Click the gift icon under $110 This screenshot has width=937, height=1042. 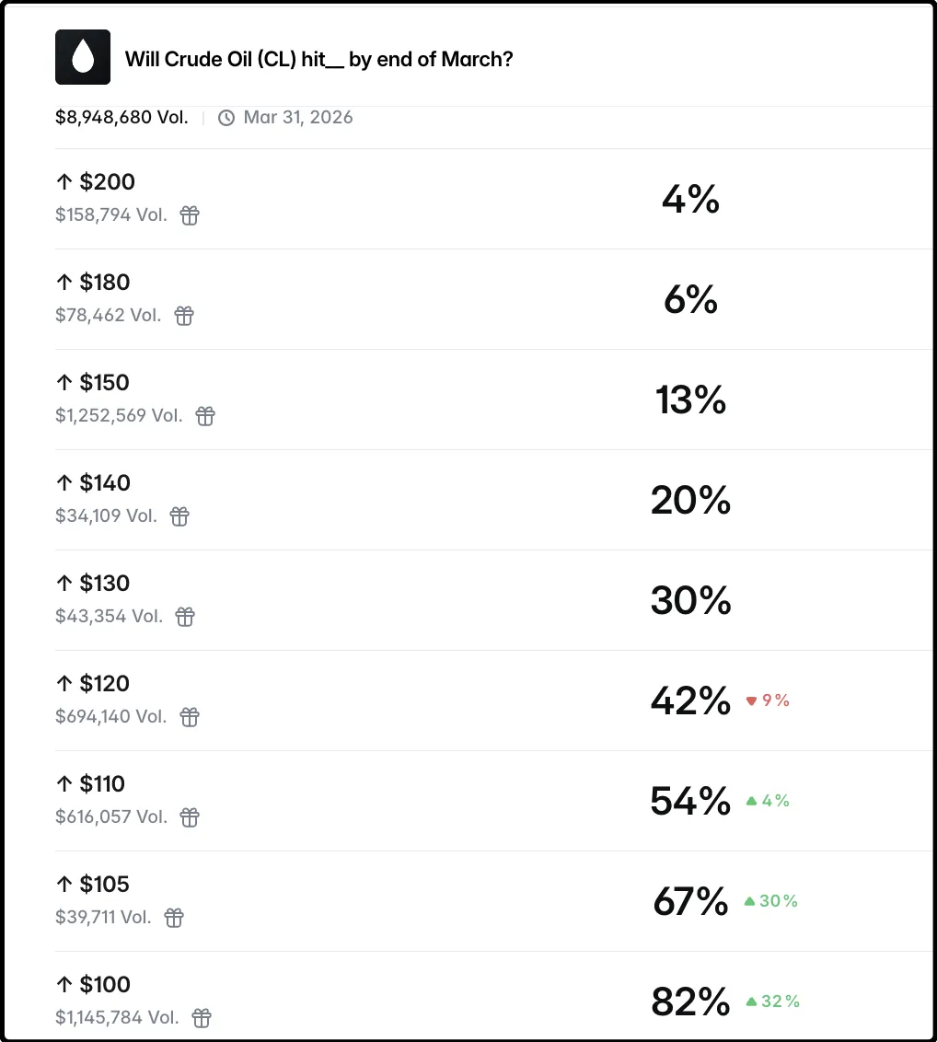(x=190, y=817)
